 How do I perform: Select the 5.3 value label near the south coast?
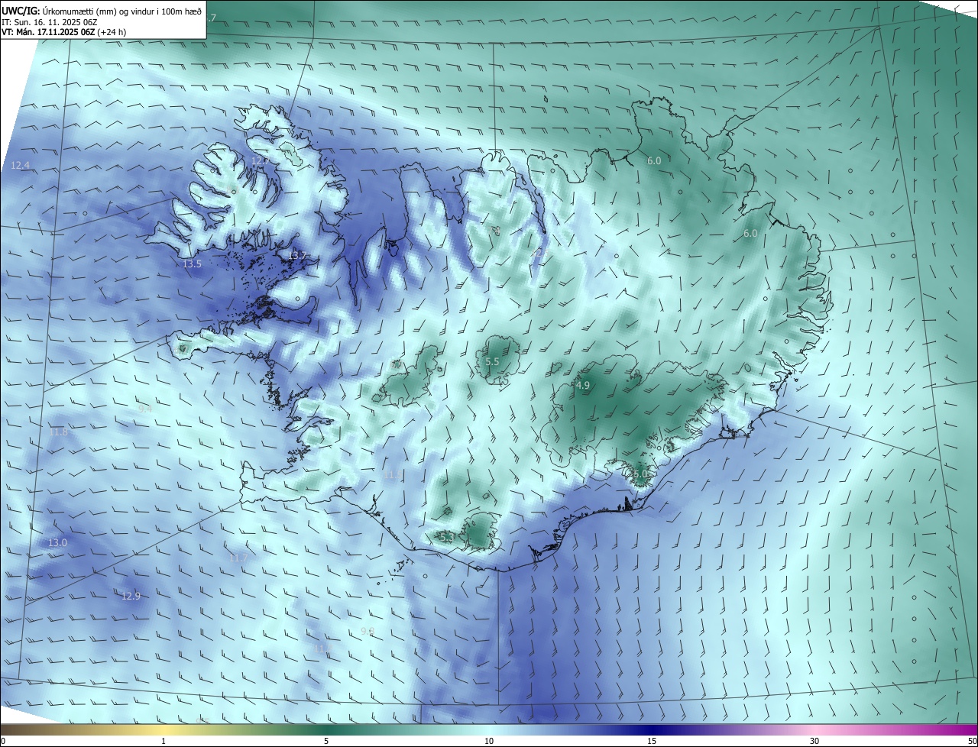[x=448, y=538]
